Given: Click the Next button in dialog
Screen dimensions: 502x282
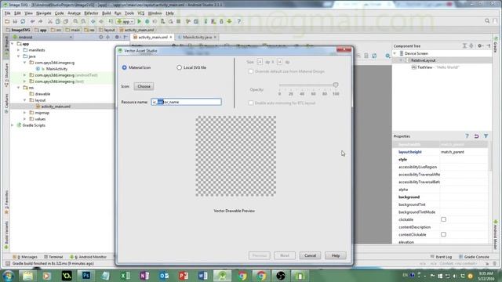Looking at the screenshot, I should tap(285, 255).
